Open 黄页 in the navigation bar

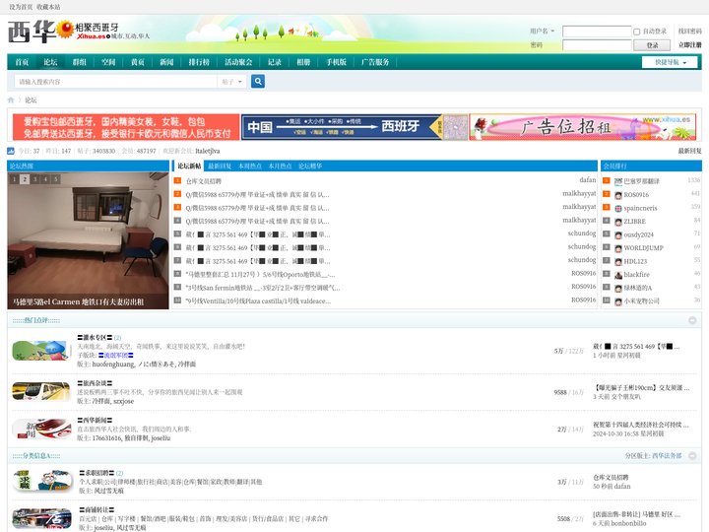coord(138,62)
